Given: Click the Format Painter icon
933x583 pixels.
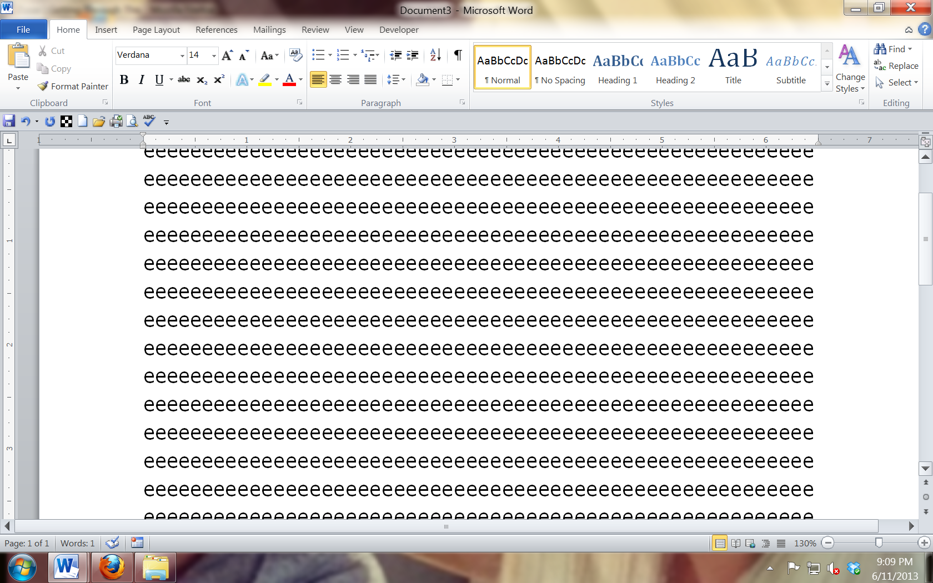Looking at the screenshot, I should point(43,86).
